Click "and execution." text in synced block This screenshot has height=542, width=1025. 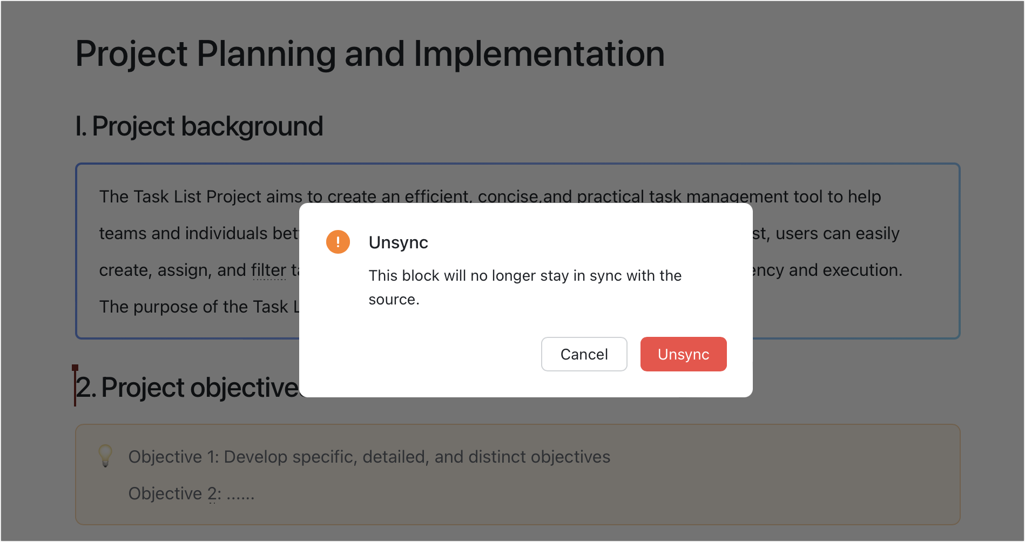(x=846, y=270)
